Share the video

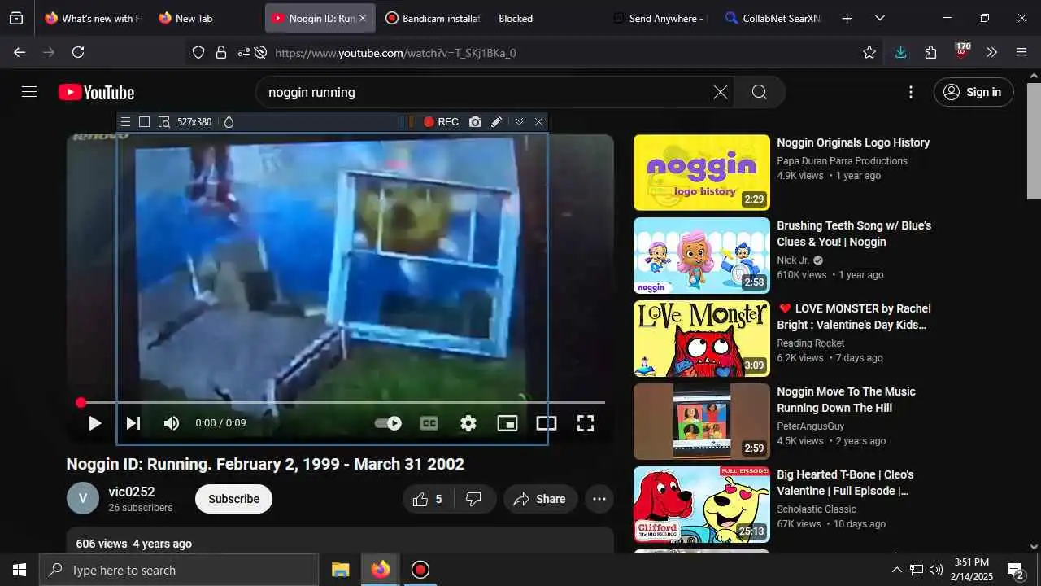click(x=540, y=499)
